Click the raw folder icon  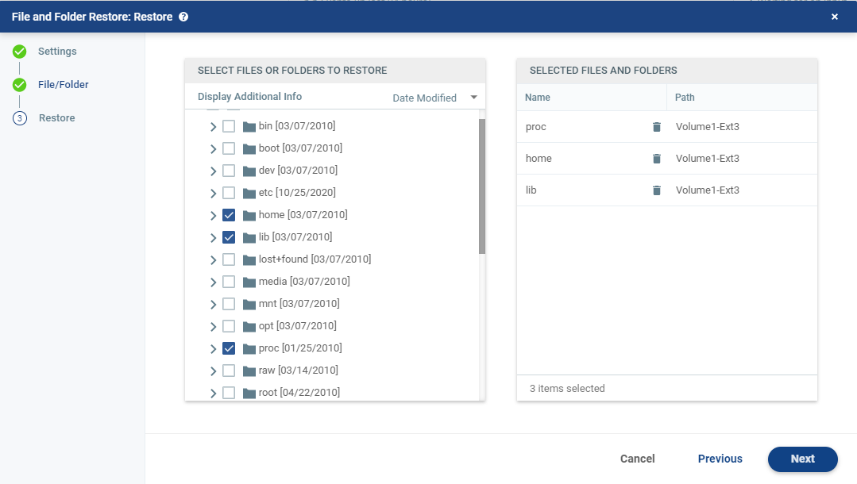point(249,371)
